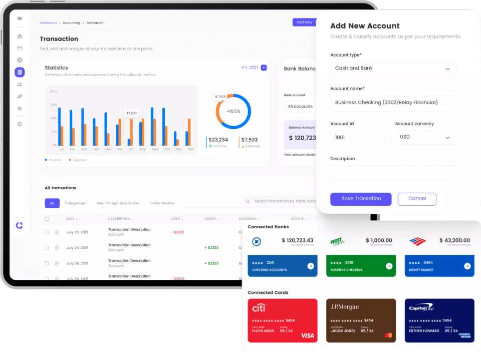The height and width of the screenshot is (352, 481).
Task: Click the Jul expense bar in chart
Action: tap(132, 132)
